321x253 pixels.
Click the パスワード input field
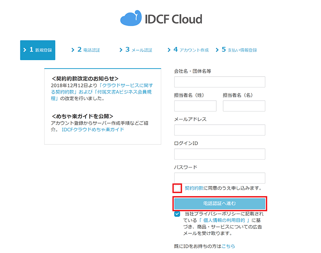pos(219,178)
